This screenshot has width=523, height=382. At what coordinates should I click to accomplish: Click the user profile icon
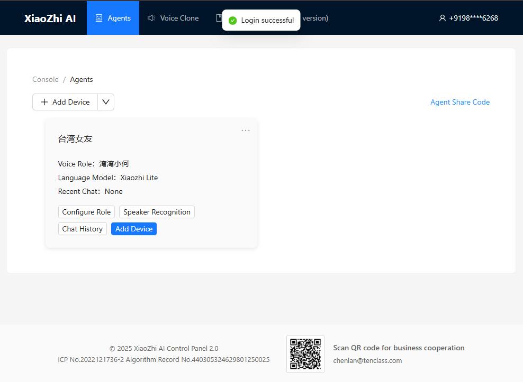coord(443,18)
